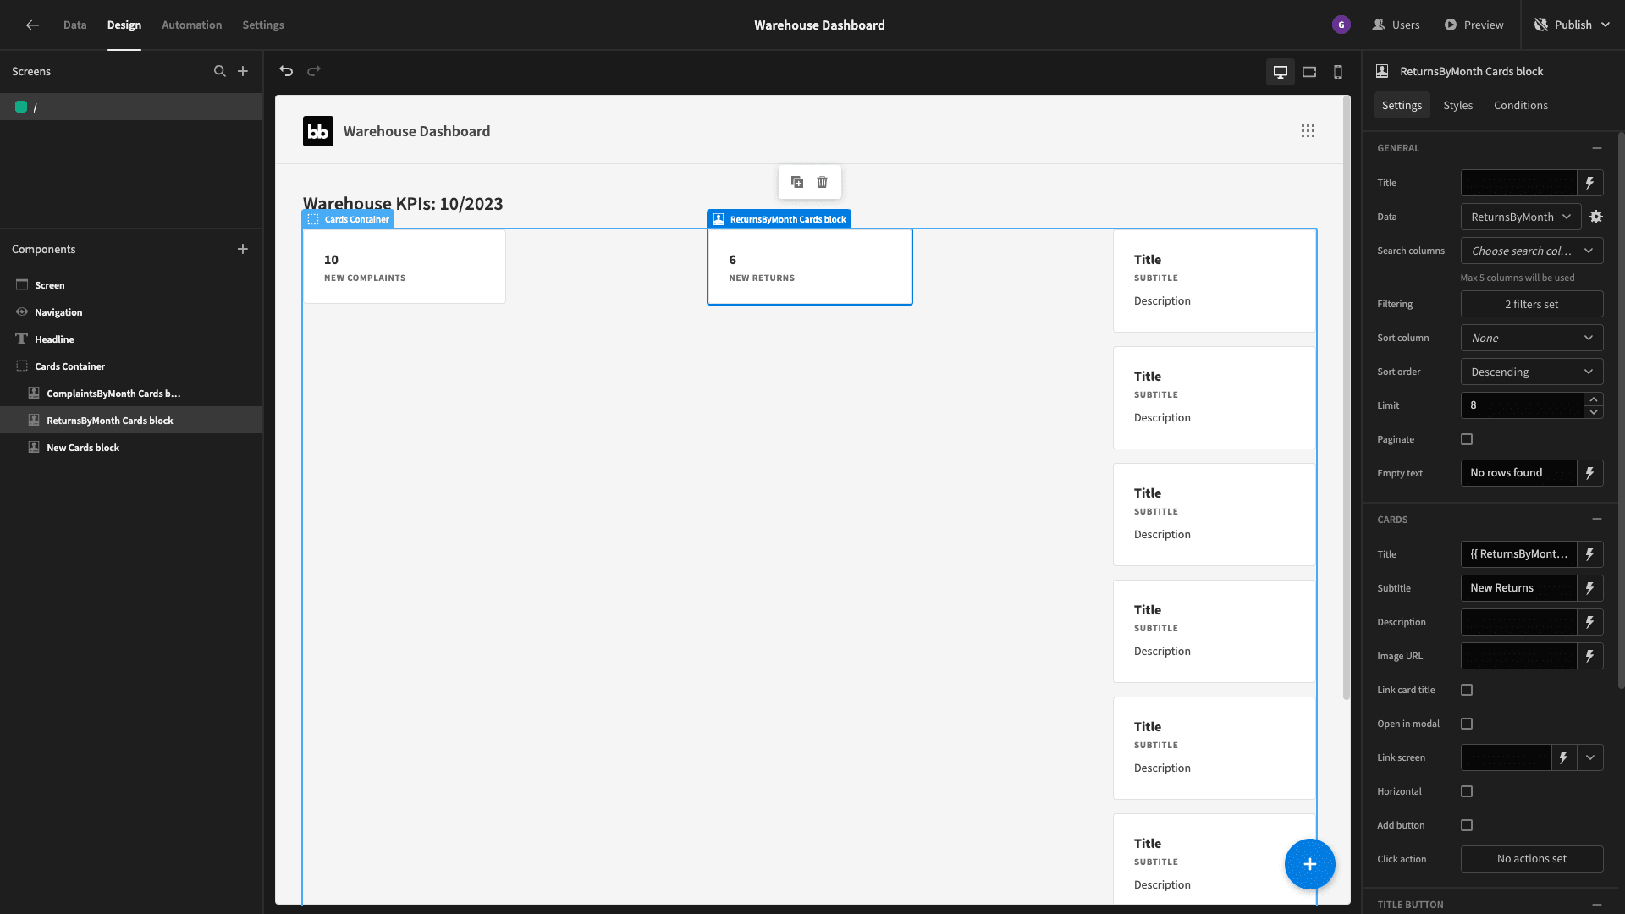Search screens with the magnifier icon
Screen dimensions: 1625x914
[x=220, y=71]
